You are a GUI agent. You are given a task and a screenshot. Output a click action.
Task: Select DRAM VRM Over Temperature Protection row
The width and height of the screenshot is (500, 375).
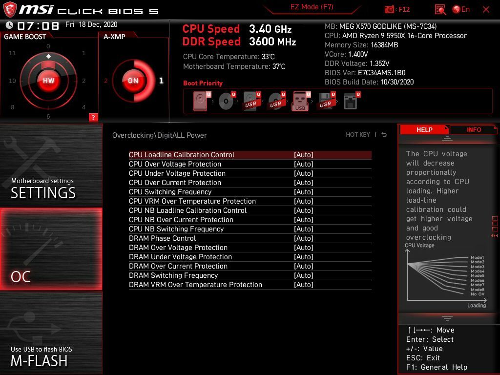click(x=250, y=285)
